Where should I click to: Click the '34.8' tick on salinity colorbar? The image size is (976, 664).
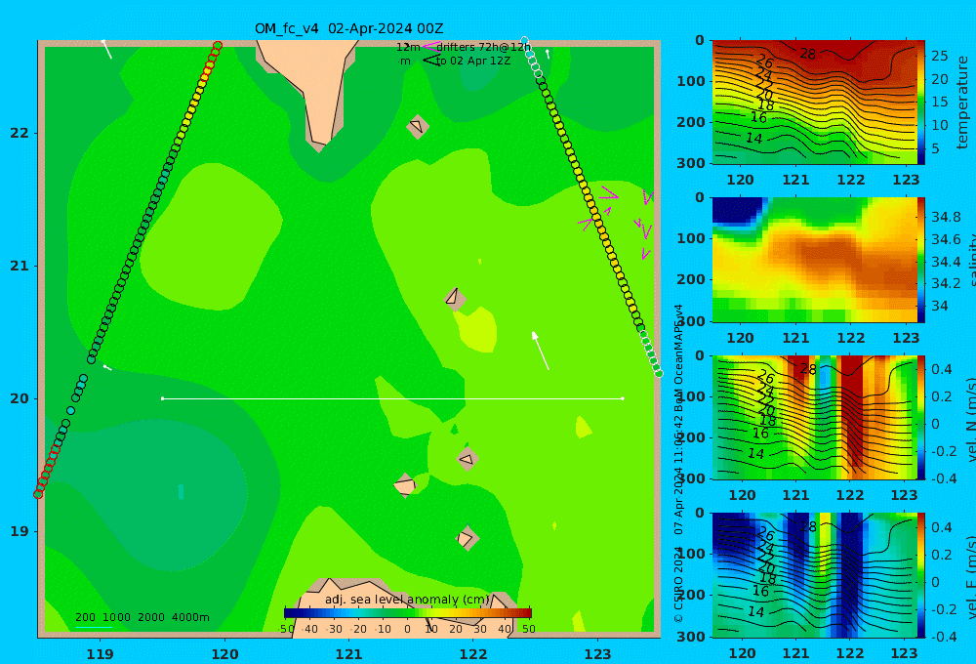click(946, 217)
